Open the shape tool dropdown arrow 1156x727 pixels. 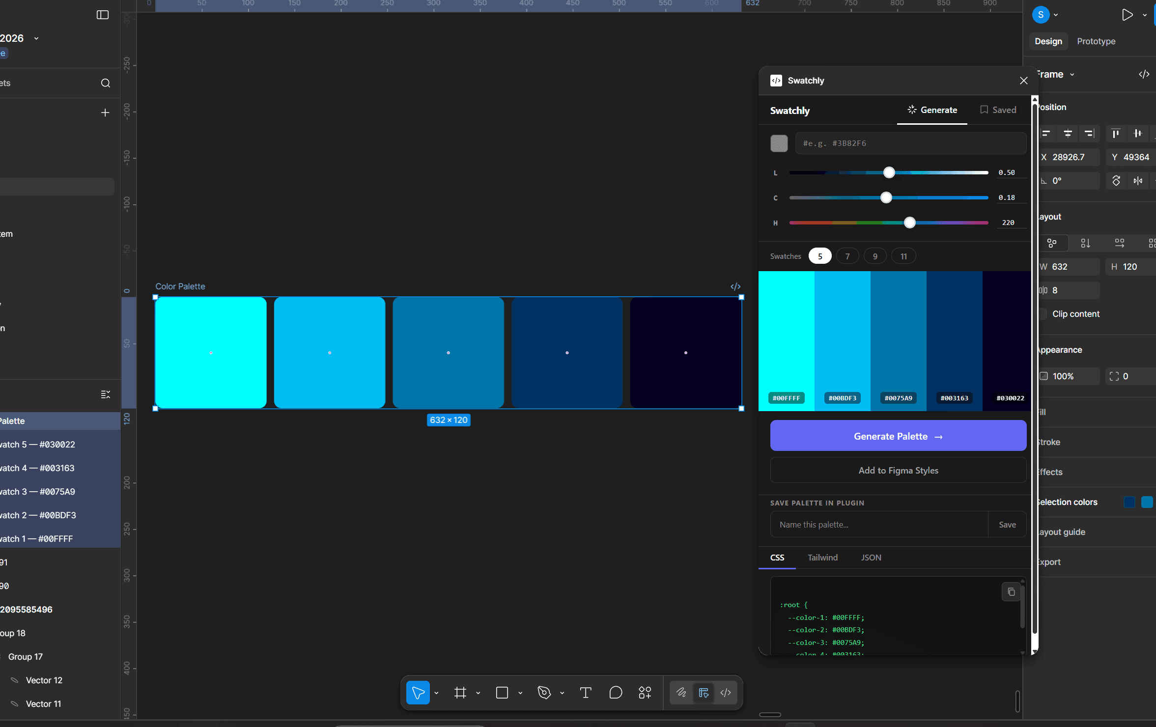click(520, 693)
